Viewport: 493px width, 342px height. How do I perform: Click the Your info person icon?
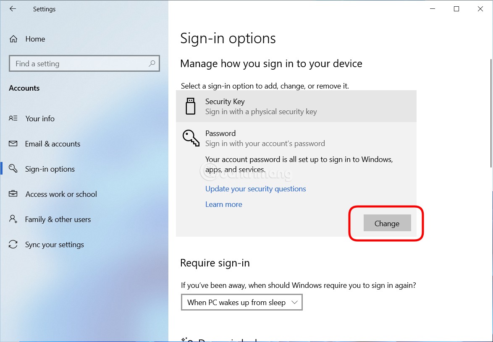[13, 118]
